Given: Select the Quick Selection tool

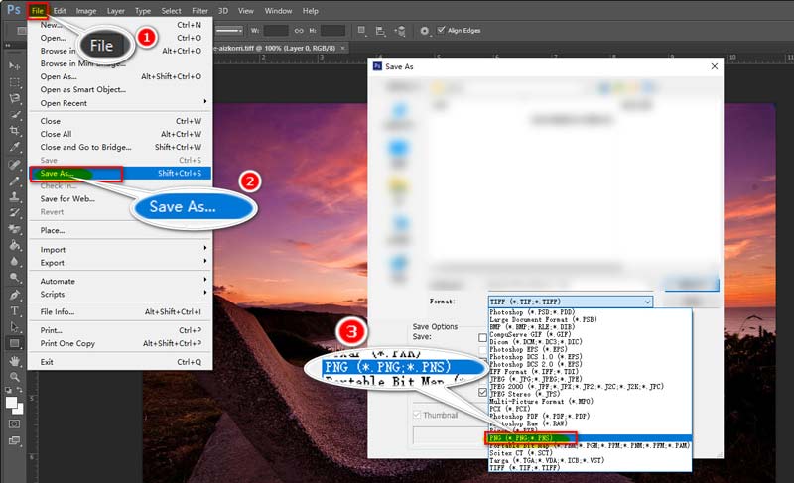Looking at the screenshot, I should pyautogui.click(x=14, y=115).
